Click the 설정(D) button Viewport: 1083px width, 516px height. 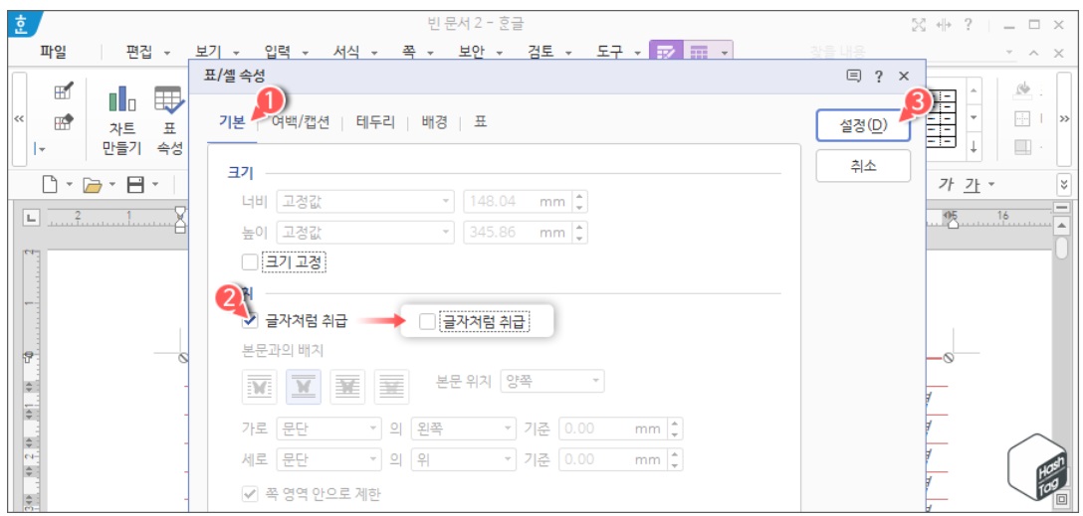tap(863, 126)
